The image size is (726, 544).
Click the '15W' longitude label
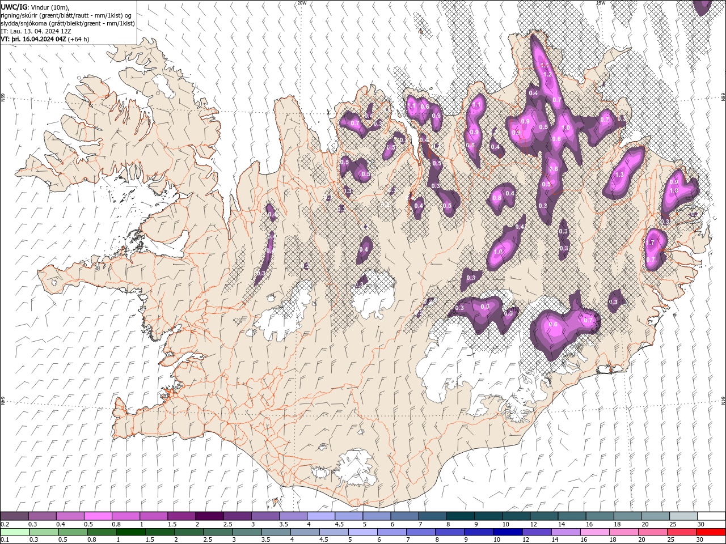click(600, 3)
